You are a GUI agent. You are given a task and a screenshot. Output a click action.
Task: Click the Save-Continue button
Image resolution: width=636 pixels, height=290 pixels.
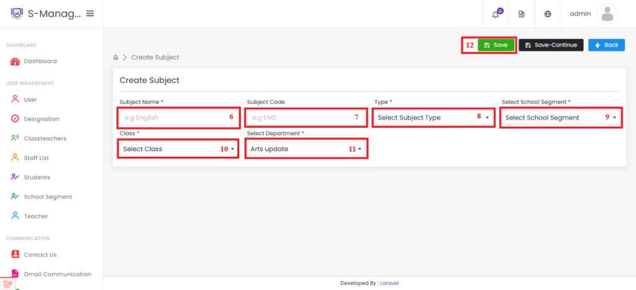tap(551, 45)
